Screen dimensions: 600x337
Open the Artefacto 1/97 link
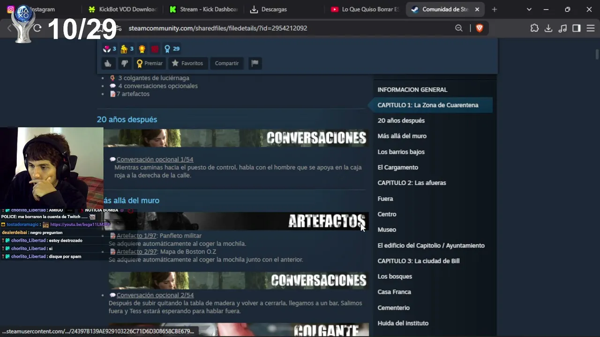[136, 236]
